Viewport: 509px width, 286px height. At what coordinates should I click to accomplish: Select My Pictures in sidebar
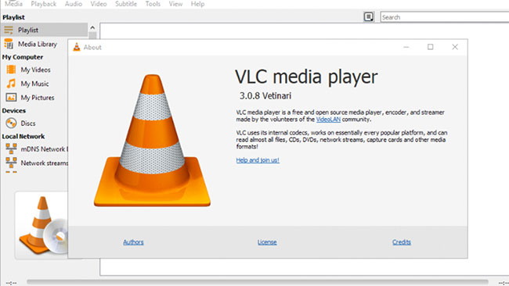click(x=38, y=98)
